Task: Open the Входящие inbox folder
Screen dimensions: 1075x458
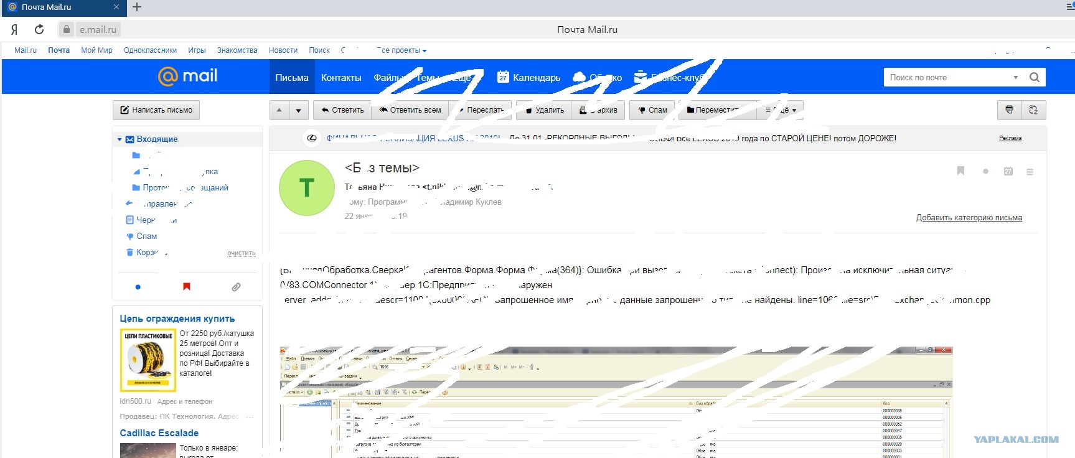Action: click(x=157, y=139)
